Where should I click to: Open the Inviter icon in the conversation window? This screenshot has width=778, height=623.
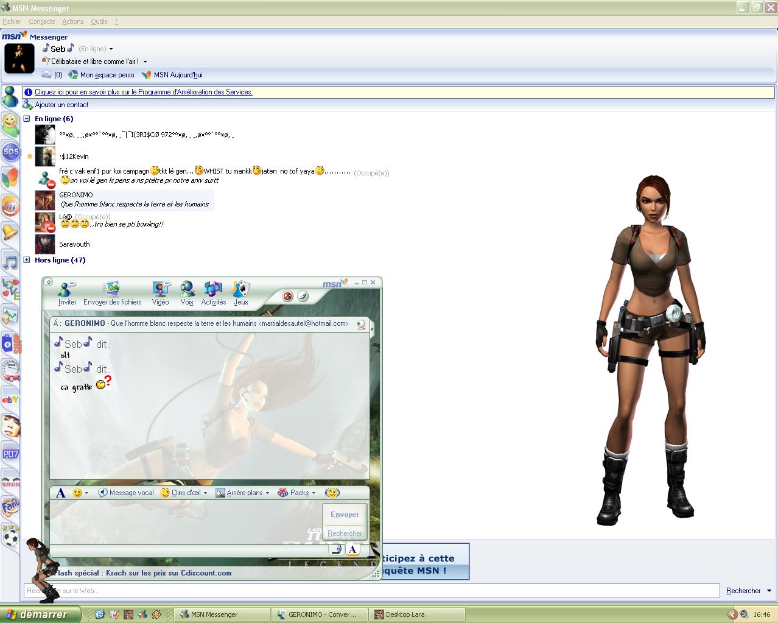67,293
